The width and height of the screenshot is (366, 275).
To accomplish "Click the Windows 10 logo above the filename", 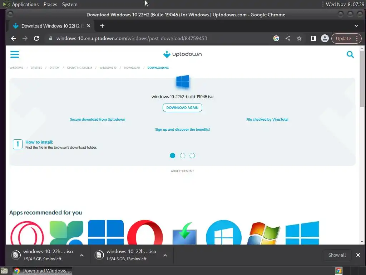I will click(x=183, y=81).
